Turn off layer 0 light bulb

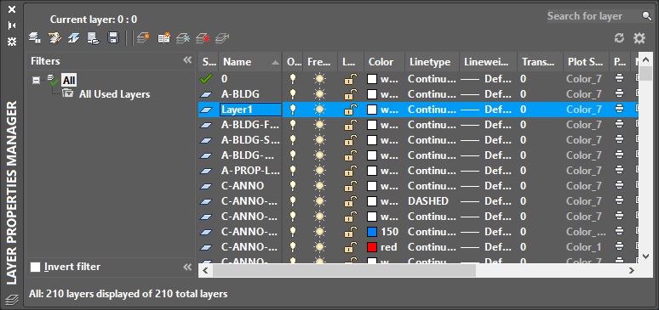point(293,78)
